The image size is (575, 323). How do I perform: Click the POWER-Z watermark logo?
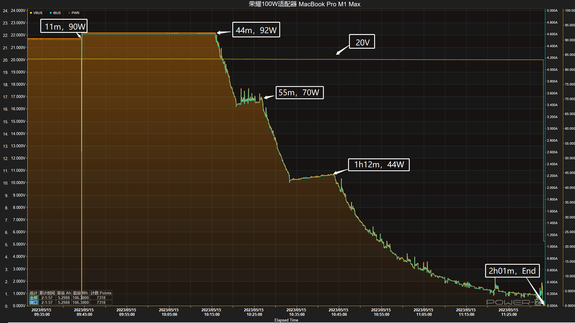pyautogui.click(x=514, y=302)
